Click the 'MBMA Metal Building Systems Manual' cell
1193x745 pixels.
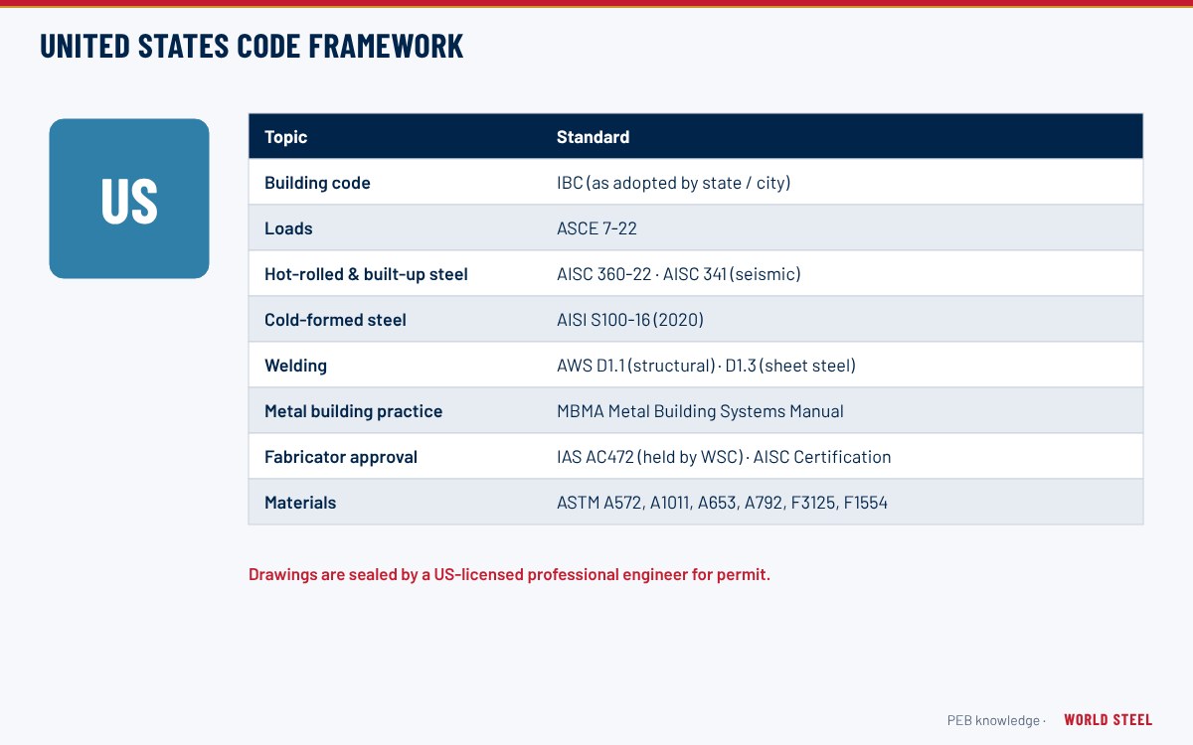[700, 411]
